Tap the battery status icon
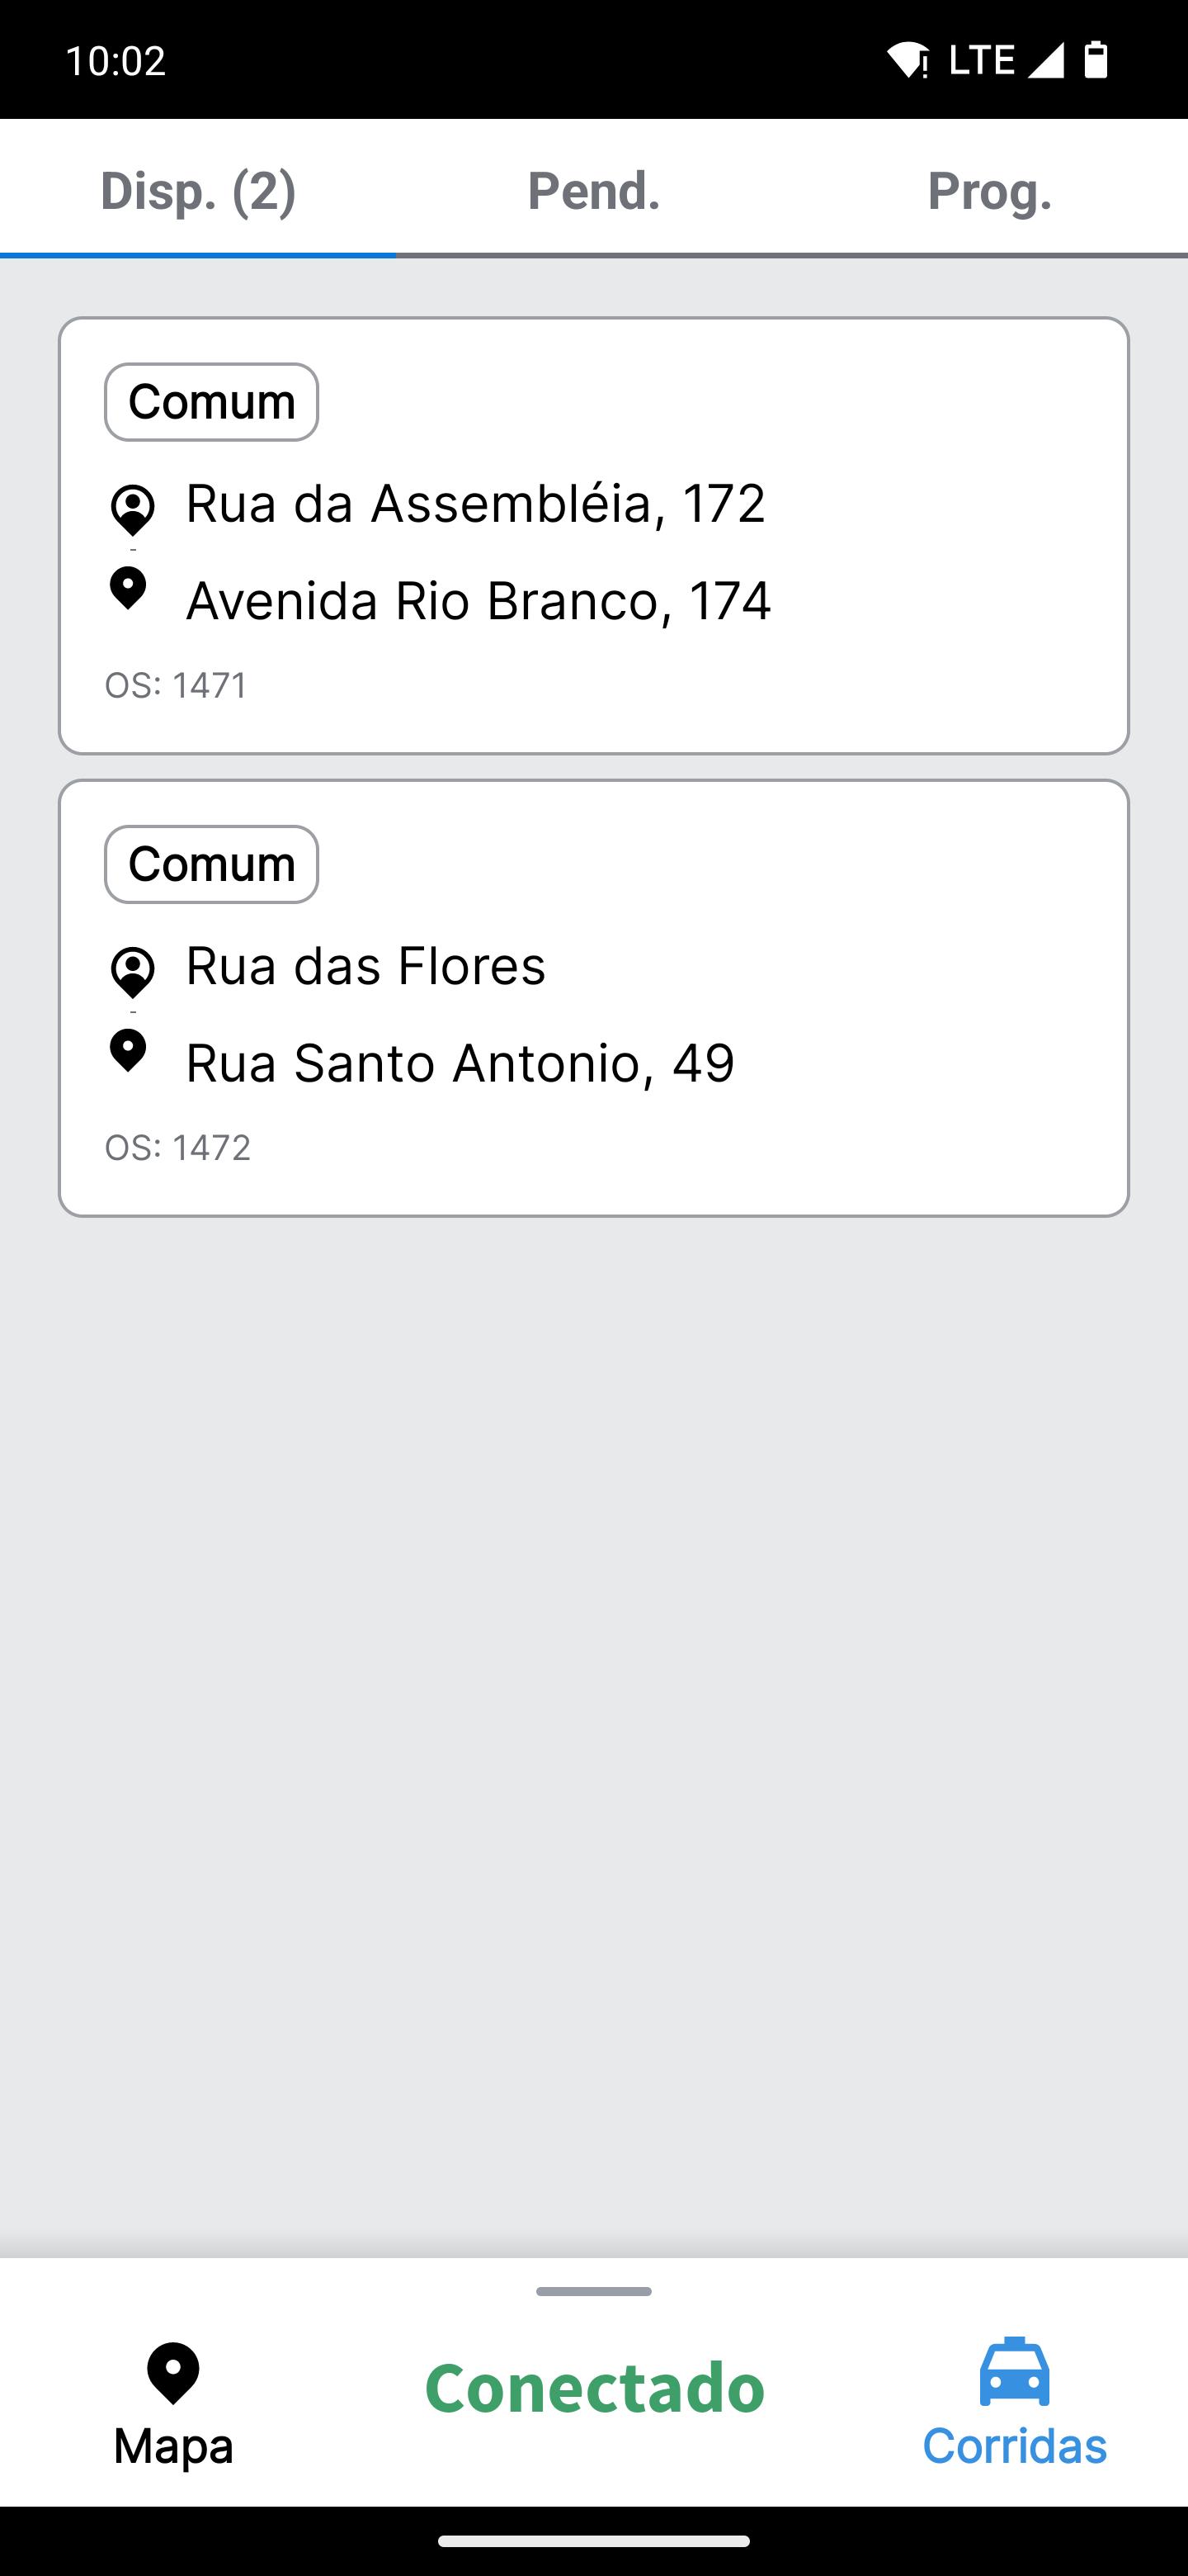 click(1096, 60)
